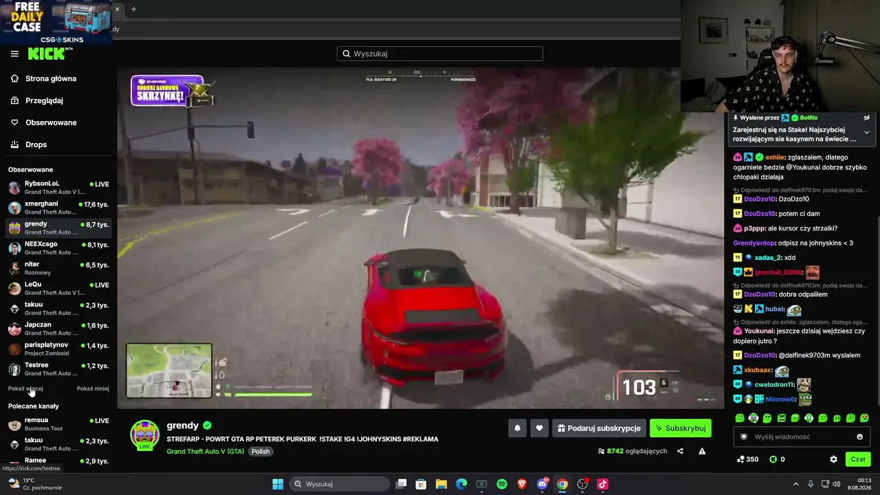Open Ramee recommended channel
The width and height of the screenshot is (880, 495).
point(58,461)
